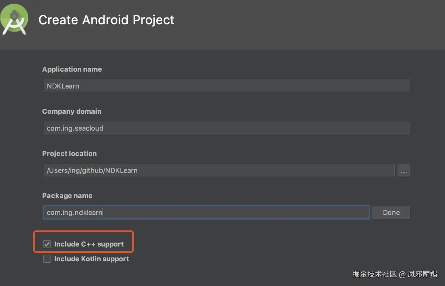Click the "Create Android Project" title

pyautogui.click(x=106, y=20)
